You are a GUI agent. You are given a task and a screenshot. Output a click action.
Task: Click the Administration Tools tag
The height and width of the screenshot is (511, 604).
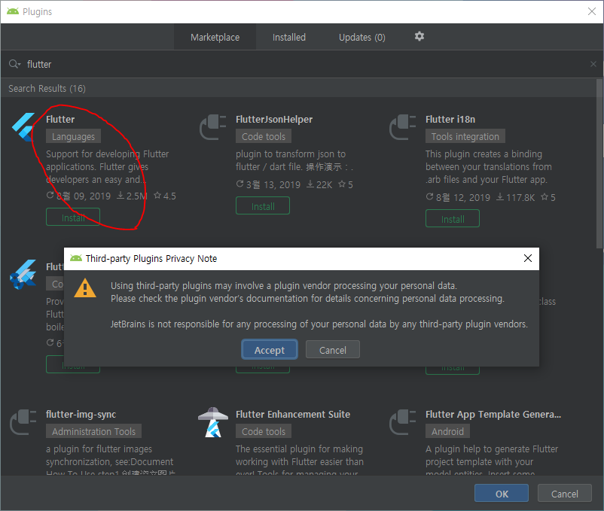94,431
